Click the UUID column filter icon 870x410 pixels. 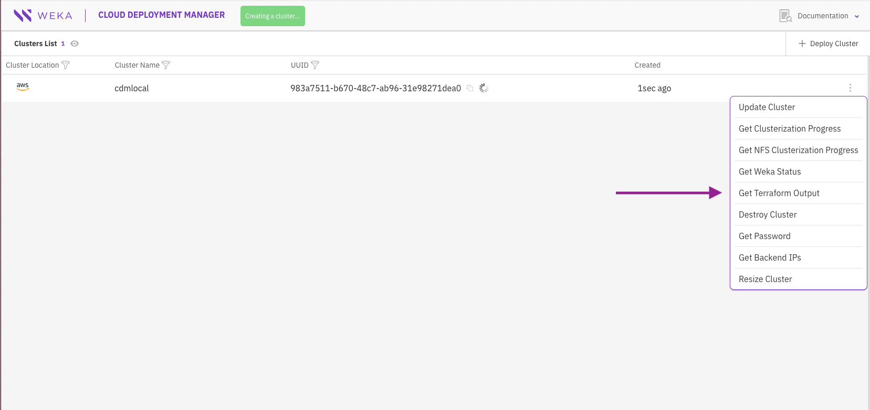(315, 65)
